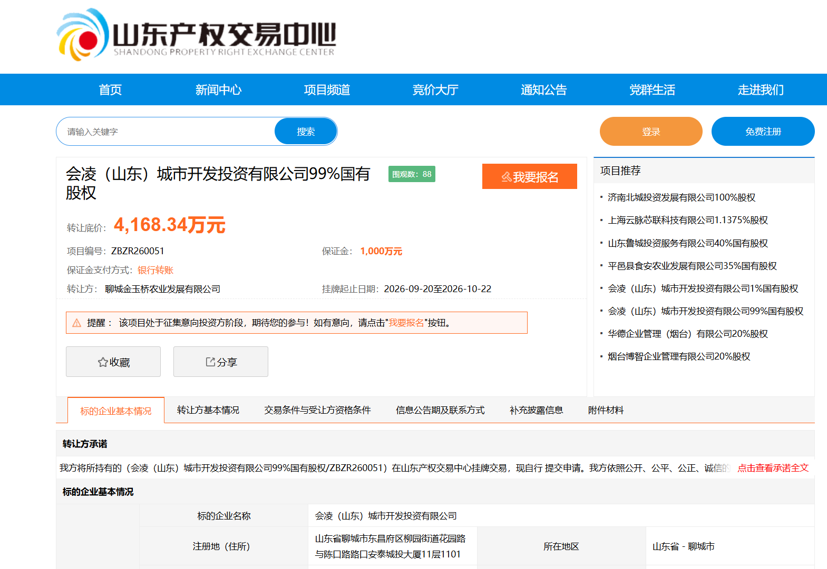This screenshot has width=827, height=569.
Task: Click the gavel icon on 我要报名 button
Action: (506, 177)
